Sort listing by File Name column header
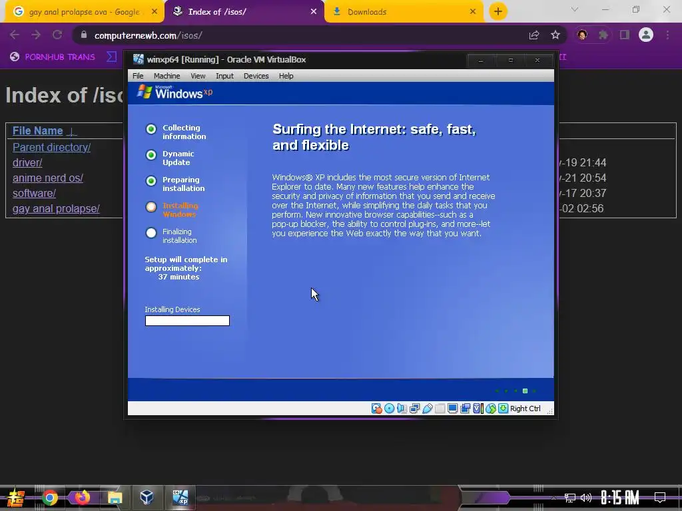 point(38,131)
